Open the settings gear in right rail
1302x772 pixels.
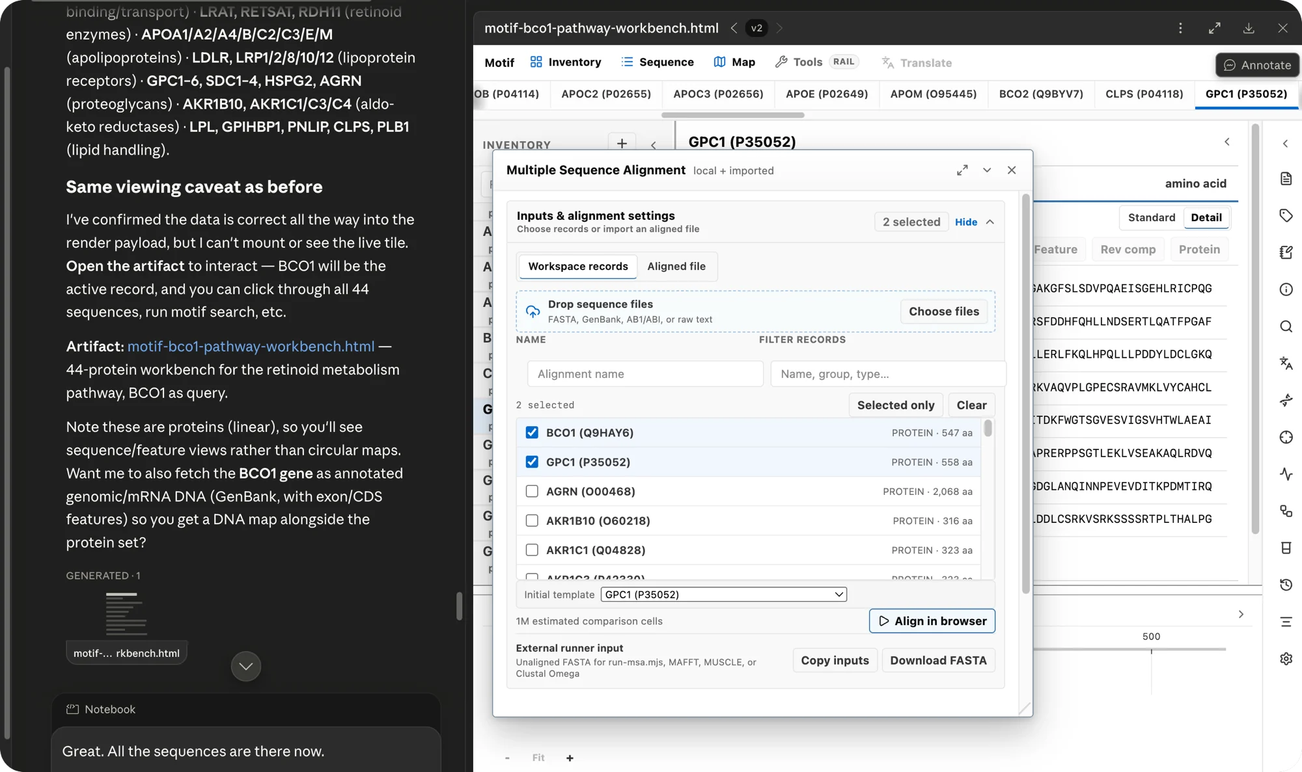[x=1286, y=659]
